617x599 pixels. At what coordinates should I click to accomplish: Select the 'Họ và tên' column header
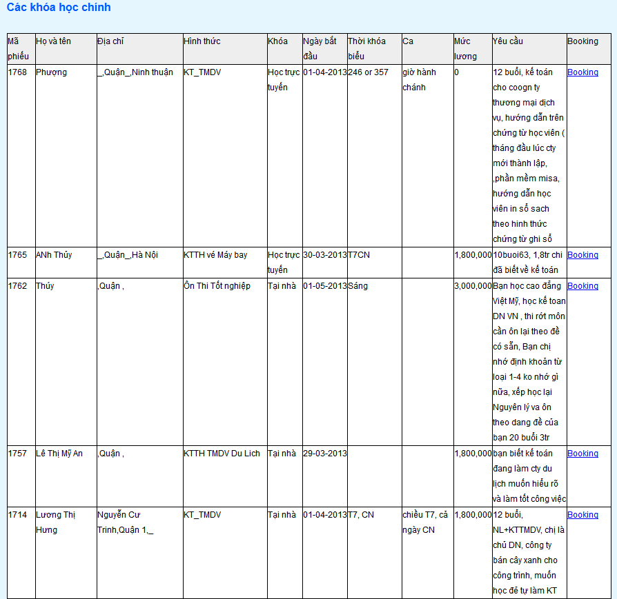click(53, 41)
